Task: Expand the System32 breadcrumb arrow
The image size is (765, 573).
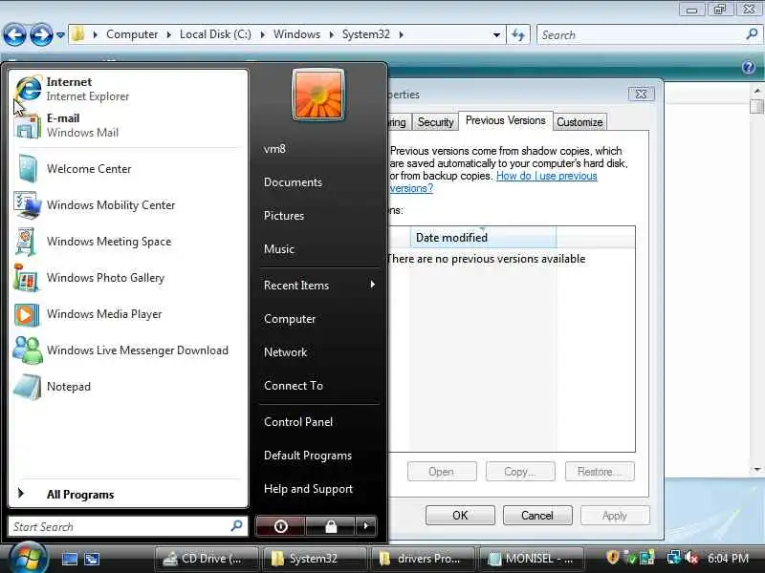Action: [401, 34]
